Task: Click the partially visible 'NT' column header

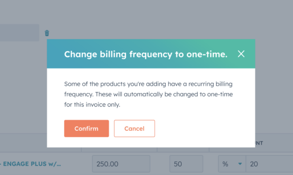Action: click(x=259, y=143)
